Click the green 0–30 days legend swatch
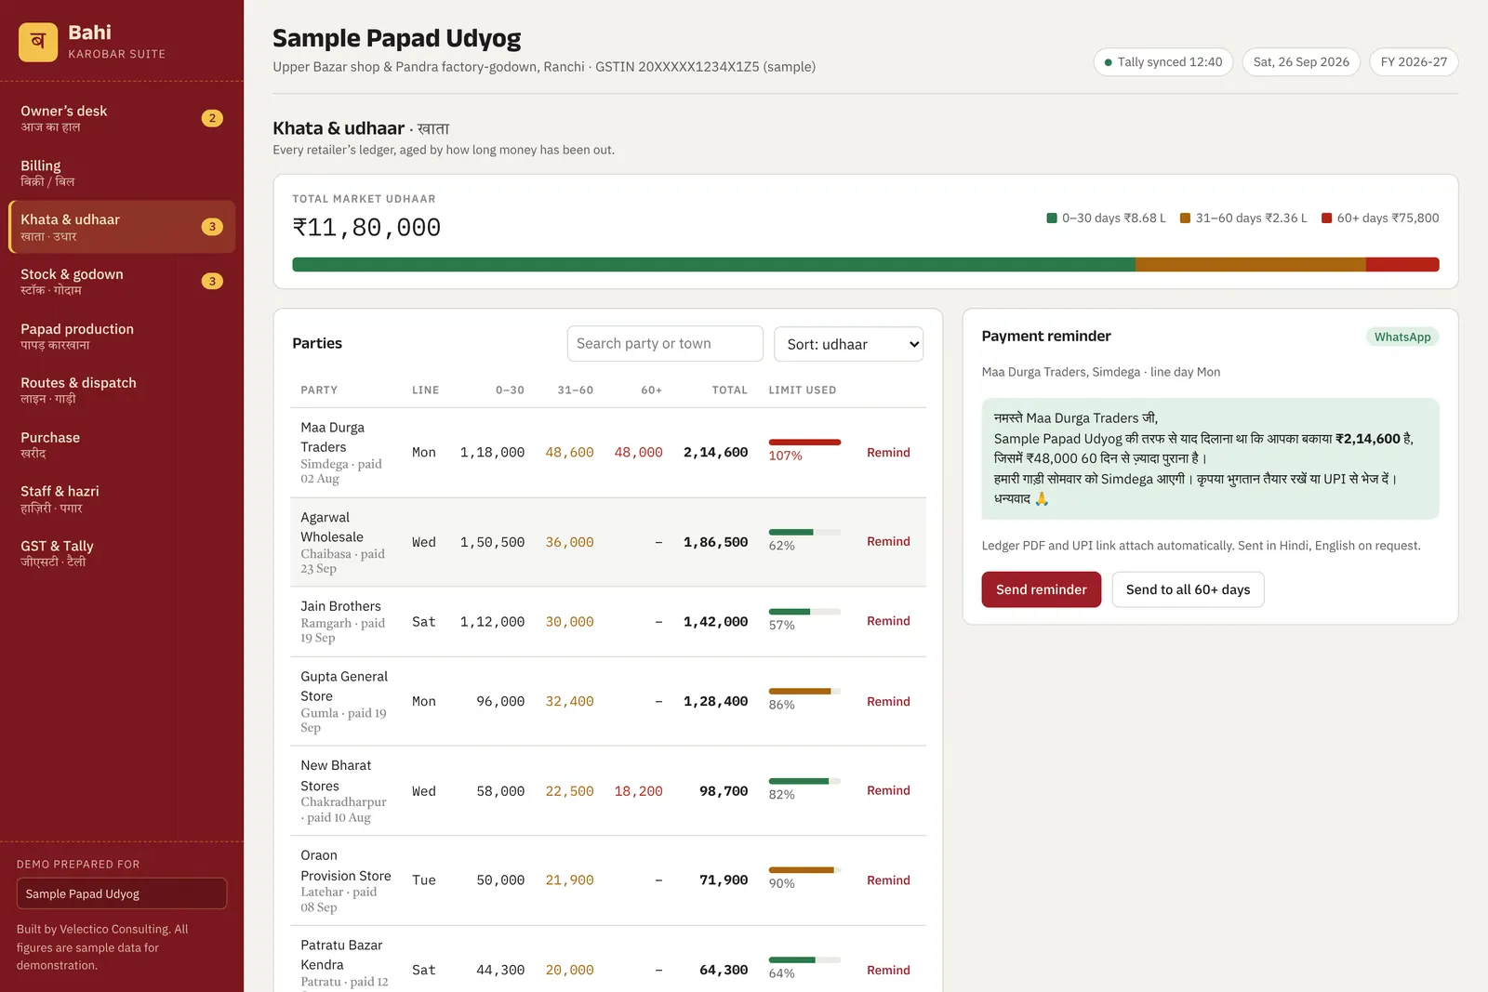Image resolution: width=1488 pixels, height=992 pixels. point(1052,218)
